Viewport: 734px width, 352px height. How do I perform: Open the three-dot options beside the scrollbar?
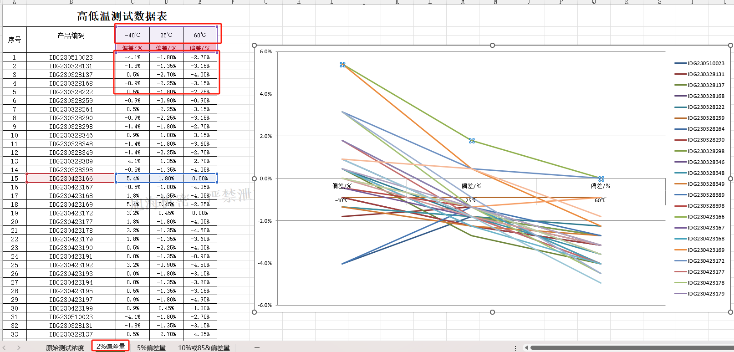click(x=515, y=348)
